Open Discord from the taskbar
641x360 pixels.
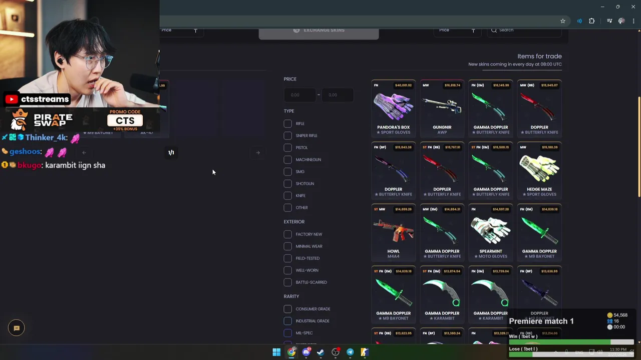(x=306, y=352)
